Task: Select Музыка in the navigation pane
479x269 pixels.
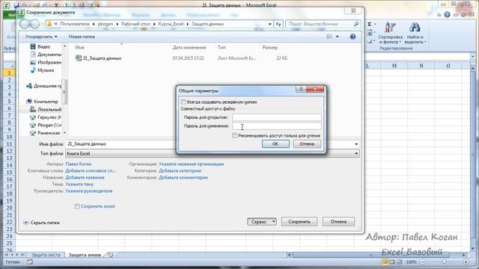Action: 46,70
